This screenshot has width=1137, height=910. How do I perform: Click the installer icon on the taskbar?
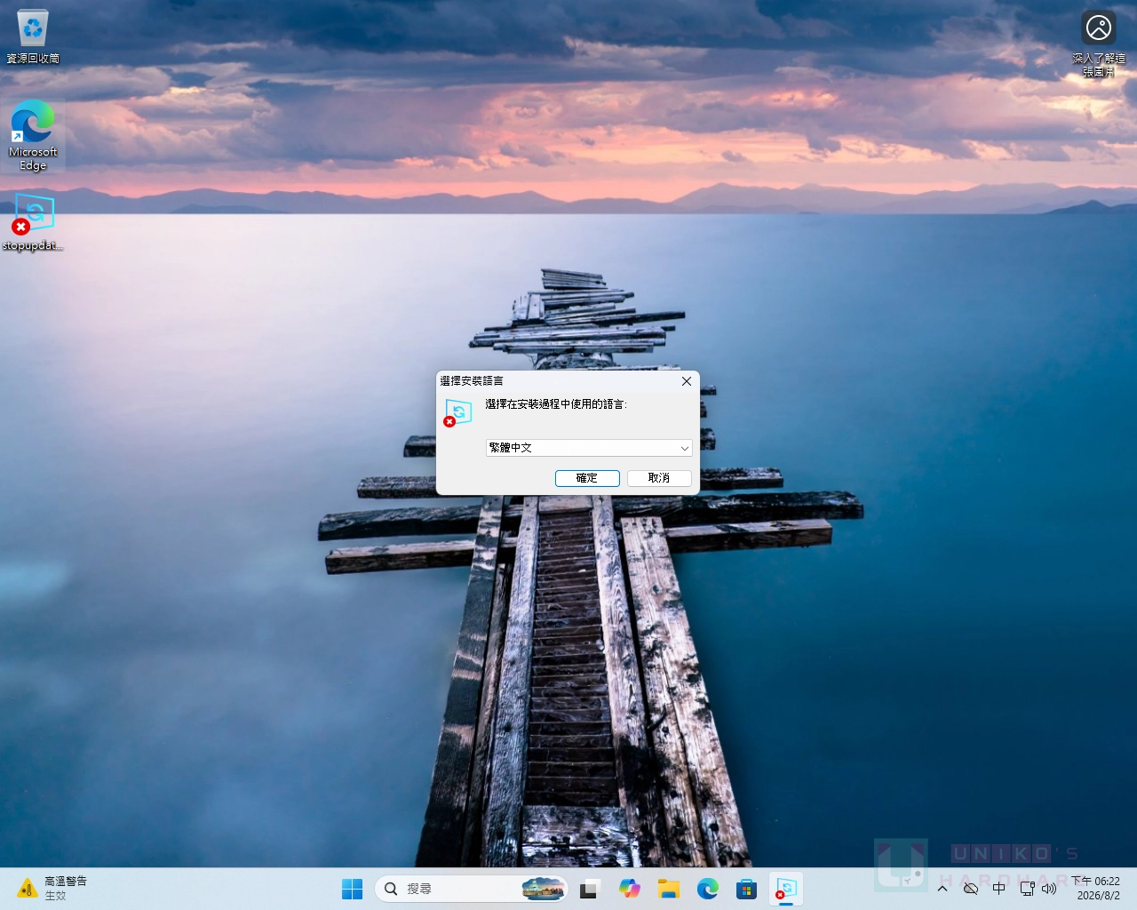coord(786,889)
